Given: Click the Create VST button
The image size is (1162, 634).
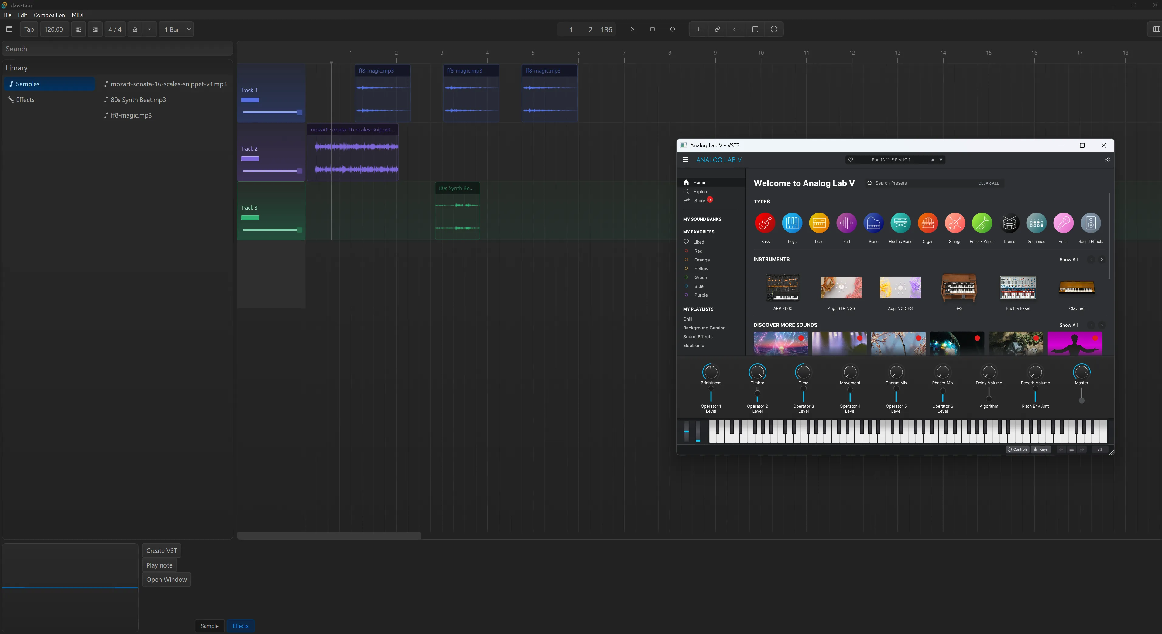Looking at the screenshot, I should [162, 550].
